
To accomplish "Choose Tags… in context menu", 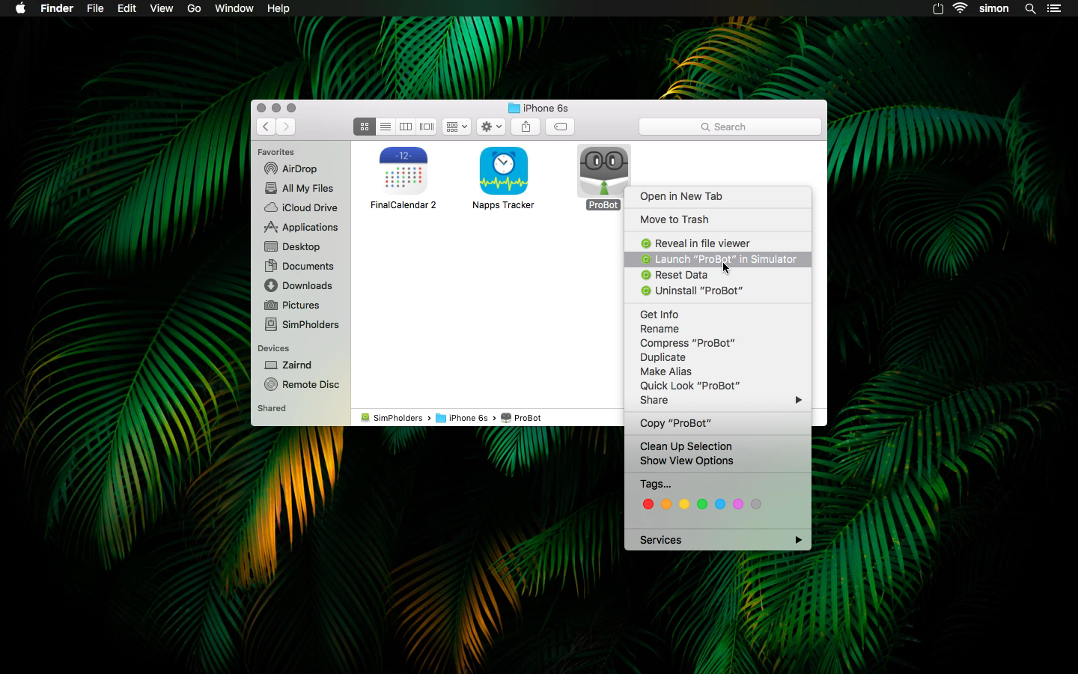I will (x=718, y=484).
